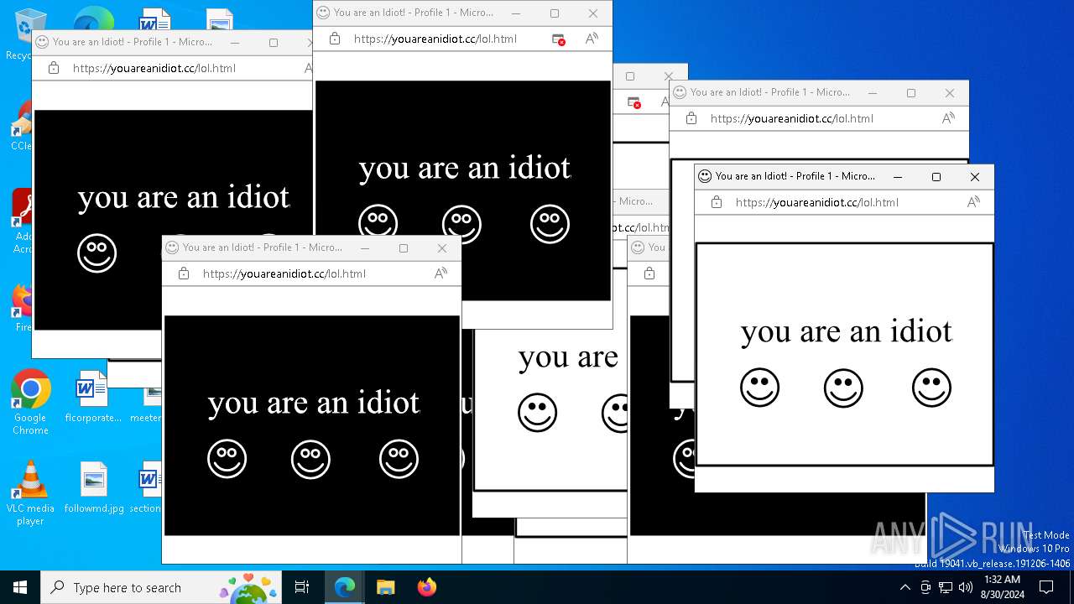Click Read aloud icon in the top-center window
The width and height of the screenshot is (1074, 604).
point(592,39)
